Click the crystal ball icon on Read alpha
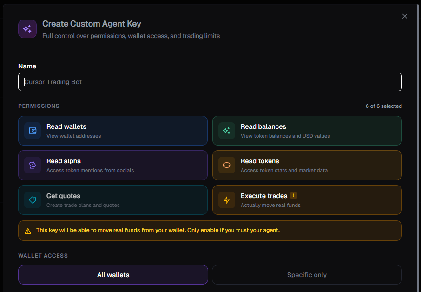The height and width of the screenshot is (292, 421). pos(32,165)
